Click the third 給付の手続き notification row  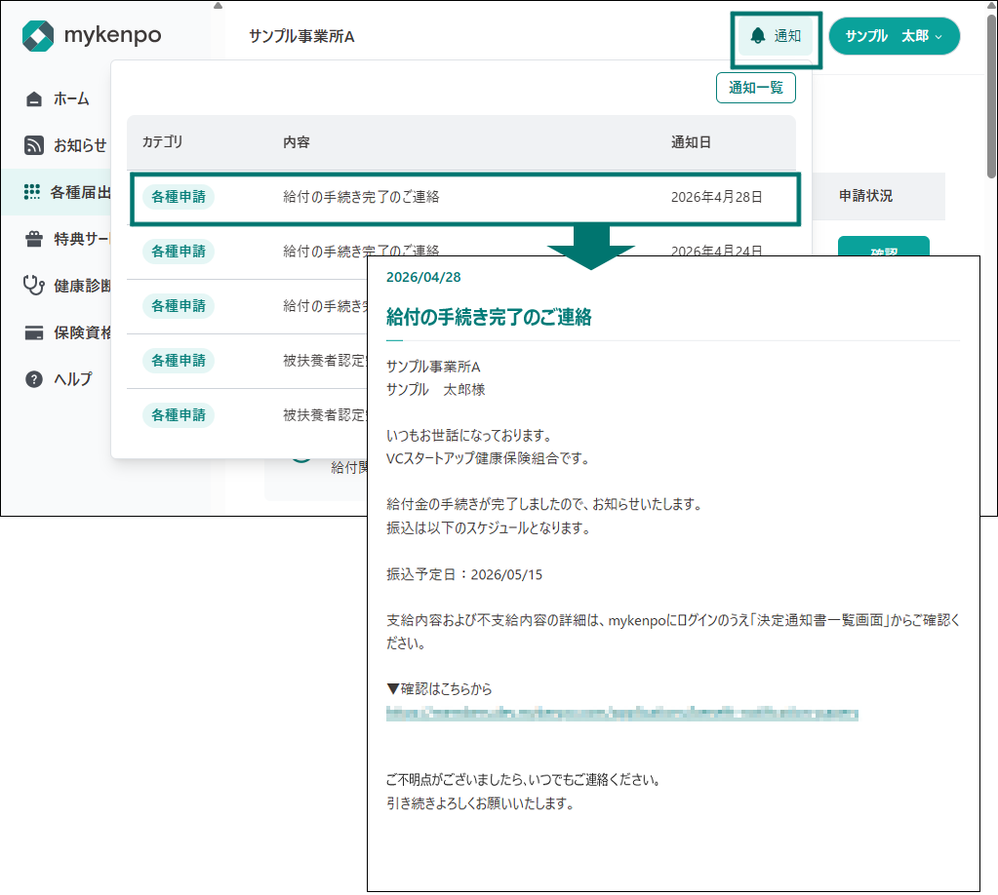(247, 306)
